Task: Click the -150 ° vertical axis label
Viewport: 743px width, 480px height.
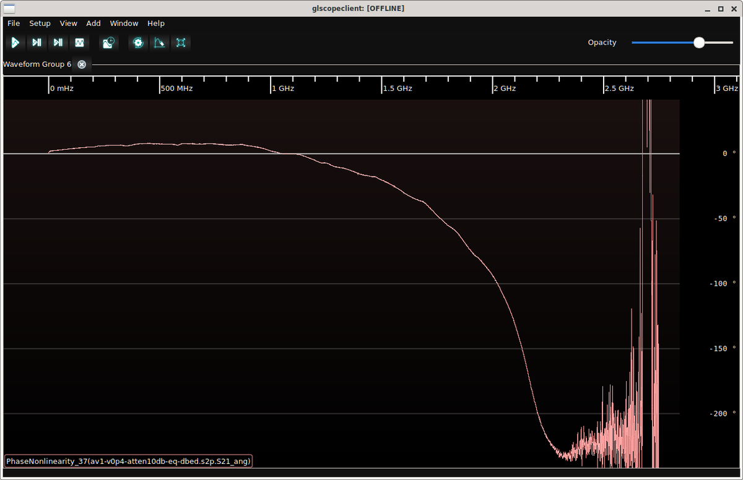Action: 723,348
